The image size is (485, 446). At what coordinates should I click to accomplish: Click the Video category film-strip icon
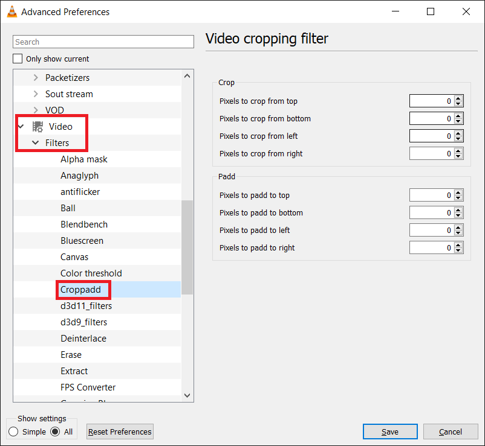37,126
